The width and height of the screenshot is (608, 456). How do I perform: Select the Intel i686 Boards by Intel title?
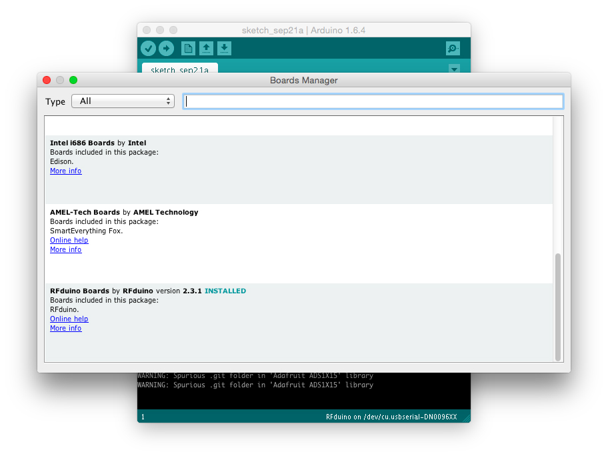(x=98, y=143)
